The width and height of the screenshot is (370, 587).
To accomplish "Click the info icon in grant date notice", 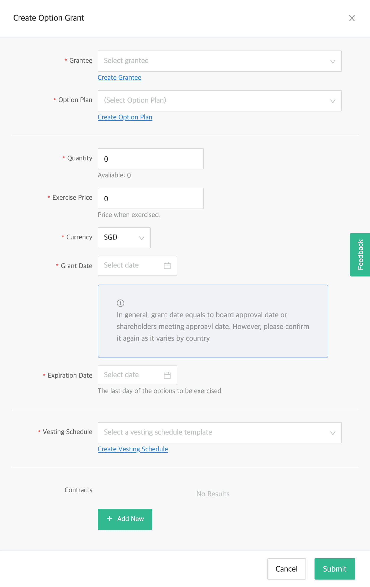I will 121,303.
